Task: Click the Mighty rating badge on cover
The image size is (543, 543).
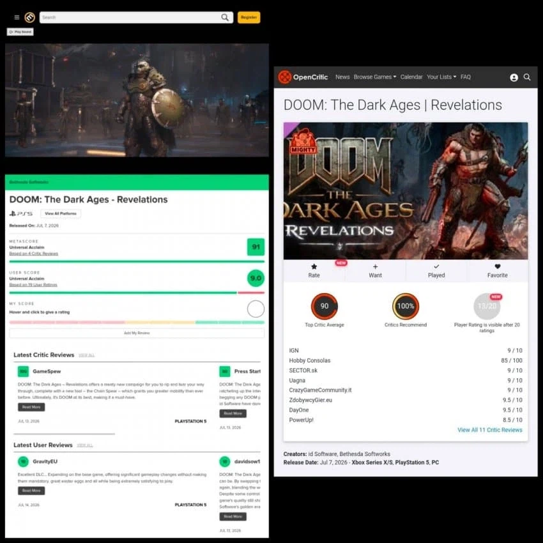Action: [303, 142]
